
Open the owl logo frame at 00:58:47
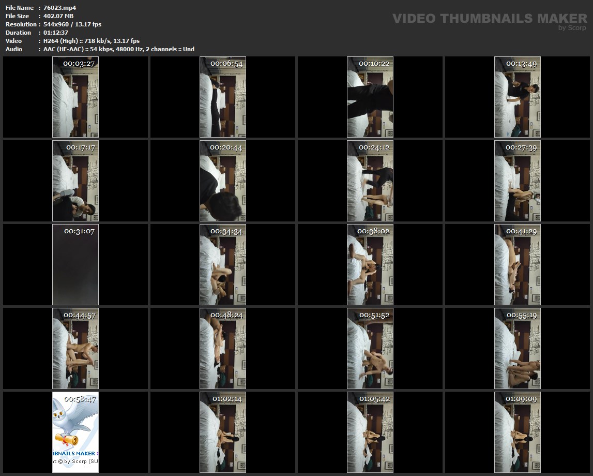75,432
